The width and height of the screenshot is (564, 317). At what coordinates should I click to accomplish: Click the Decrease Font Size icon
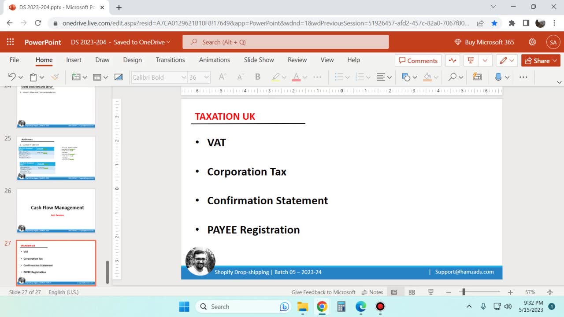[241, 77]
